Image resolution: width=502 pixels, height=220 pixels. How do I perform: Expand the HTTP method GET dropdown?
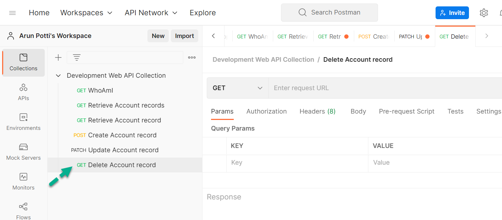237,88
